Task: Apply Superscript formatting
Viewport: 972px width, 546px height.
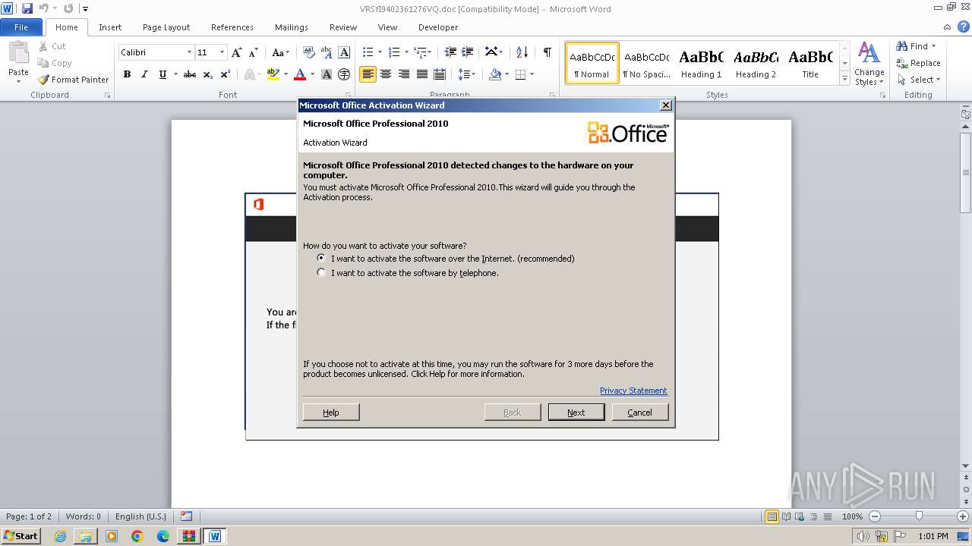Action: tap(226, 74)
